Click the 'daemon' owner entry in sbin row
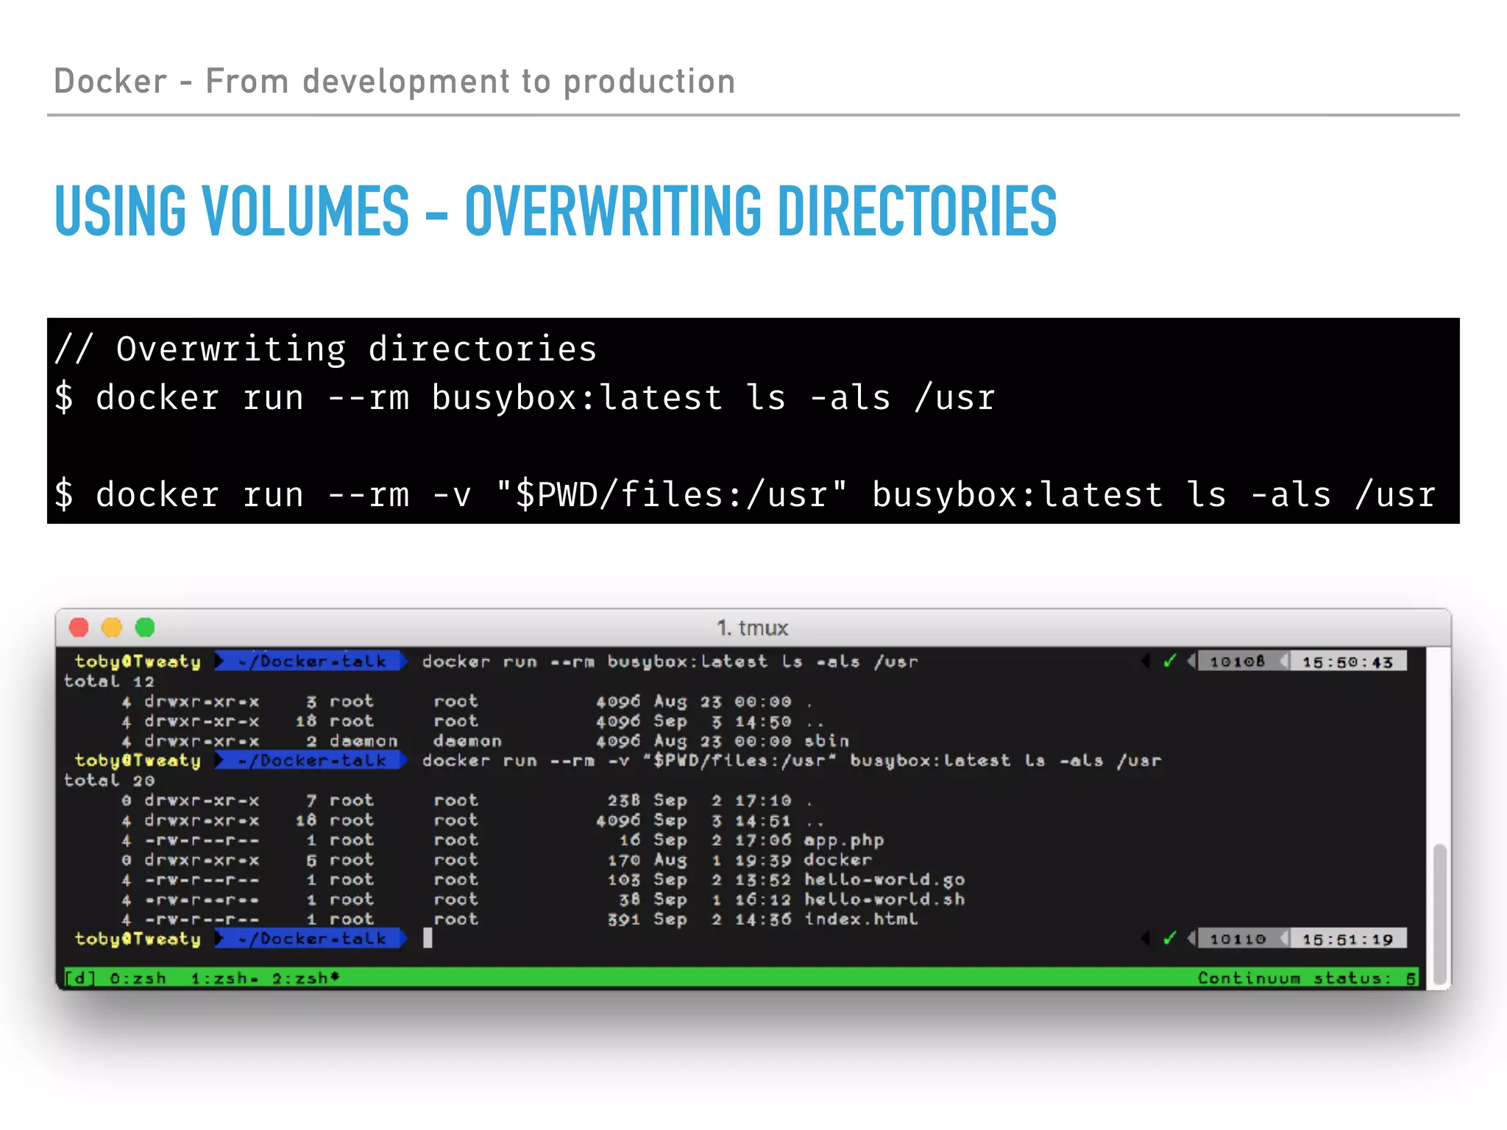 (x=364, y=741)
